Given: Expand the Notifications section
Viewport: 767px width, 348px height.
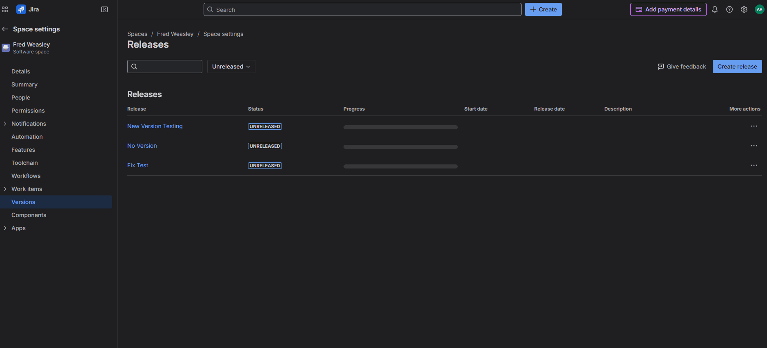Looking at the screenshot, I should pos(5,124).
